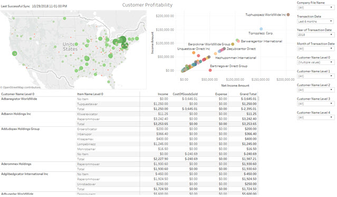Select the Unquestover Direct Inc orange point
Screen dimensions: 337x197
(194, 53)
